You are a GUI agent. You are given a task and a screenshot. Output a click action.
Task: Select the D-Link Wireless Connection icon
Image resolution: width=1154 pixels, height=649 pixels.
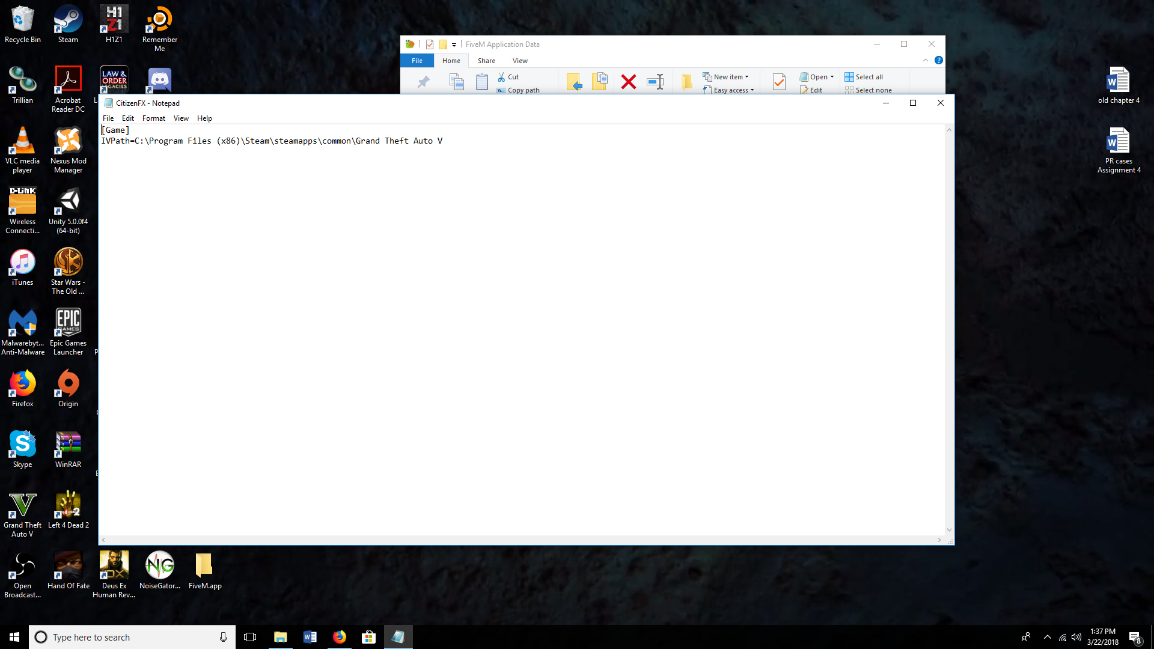[x=23, y=210]
